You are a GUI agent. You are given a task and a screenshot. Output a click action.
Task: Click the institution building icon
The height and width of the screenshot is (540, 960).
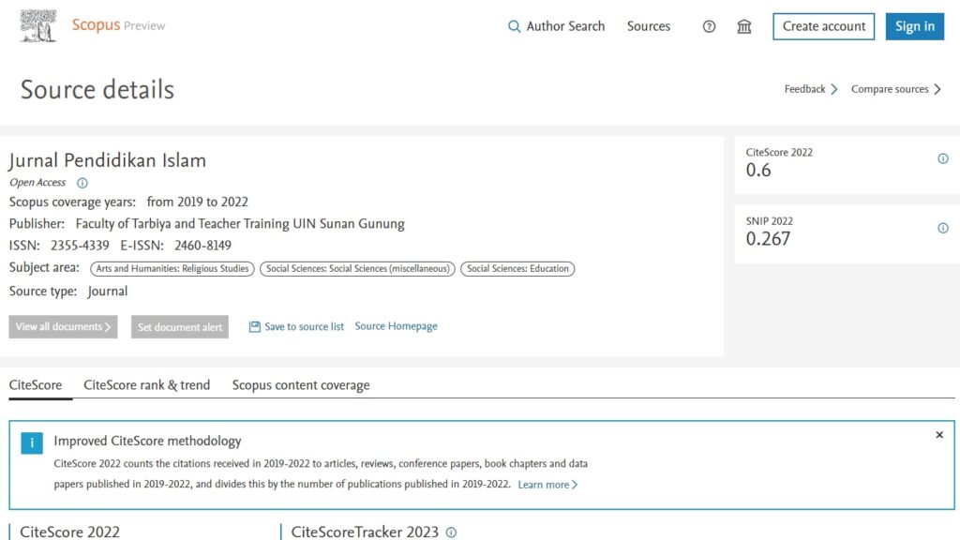(744, 26)
